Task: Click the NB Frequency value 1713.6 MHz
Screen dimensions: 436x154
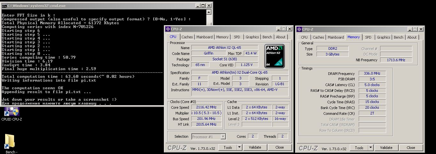Action: pyautogui.click(x=396, y=60)
